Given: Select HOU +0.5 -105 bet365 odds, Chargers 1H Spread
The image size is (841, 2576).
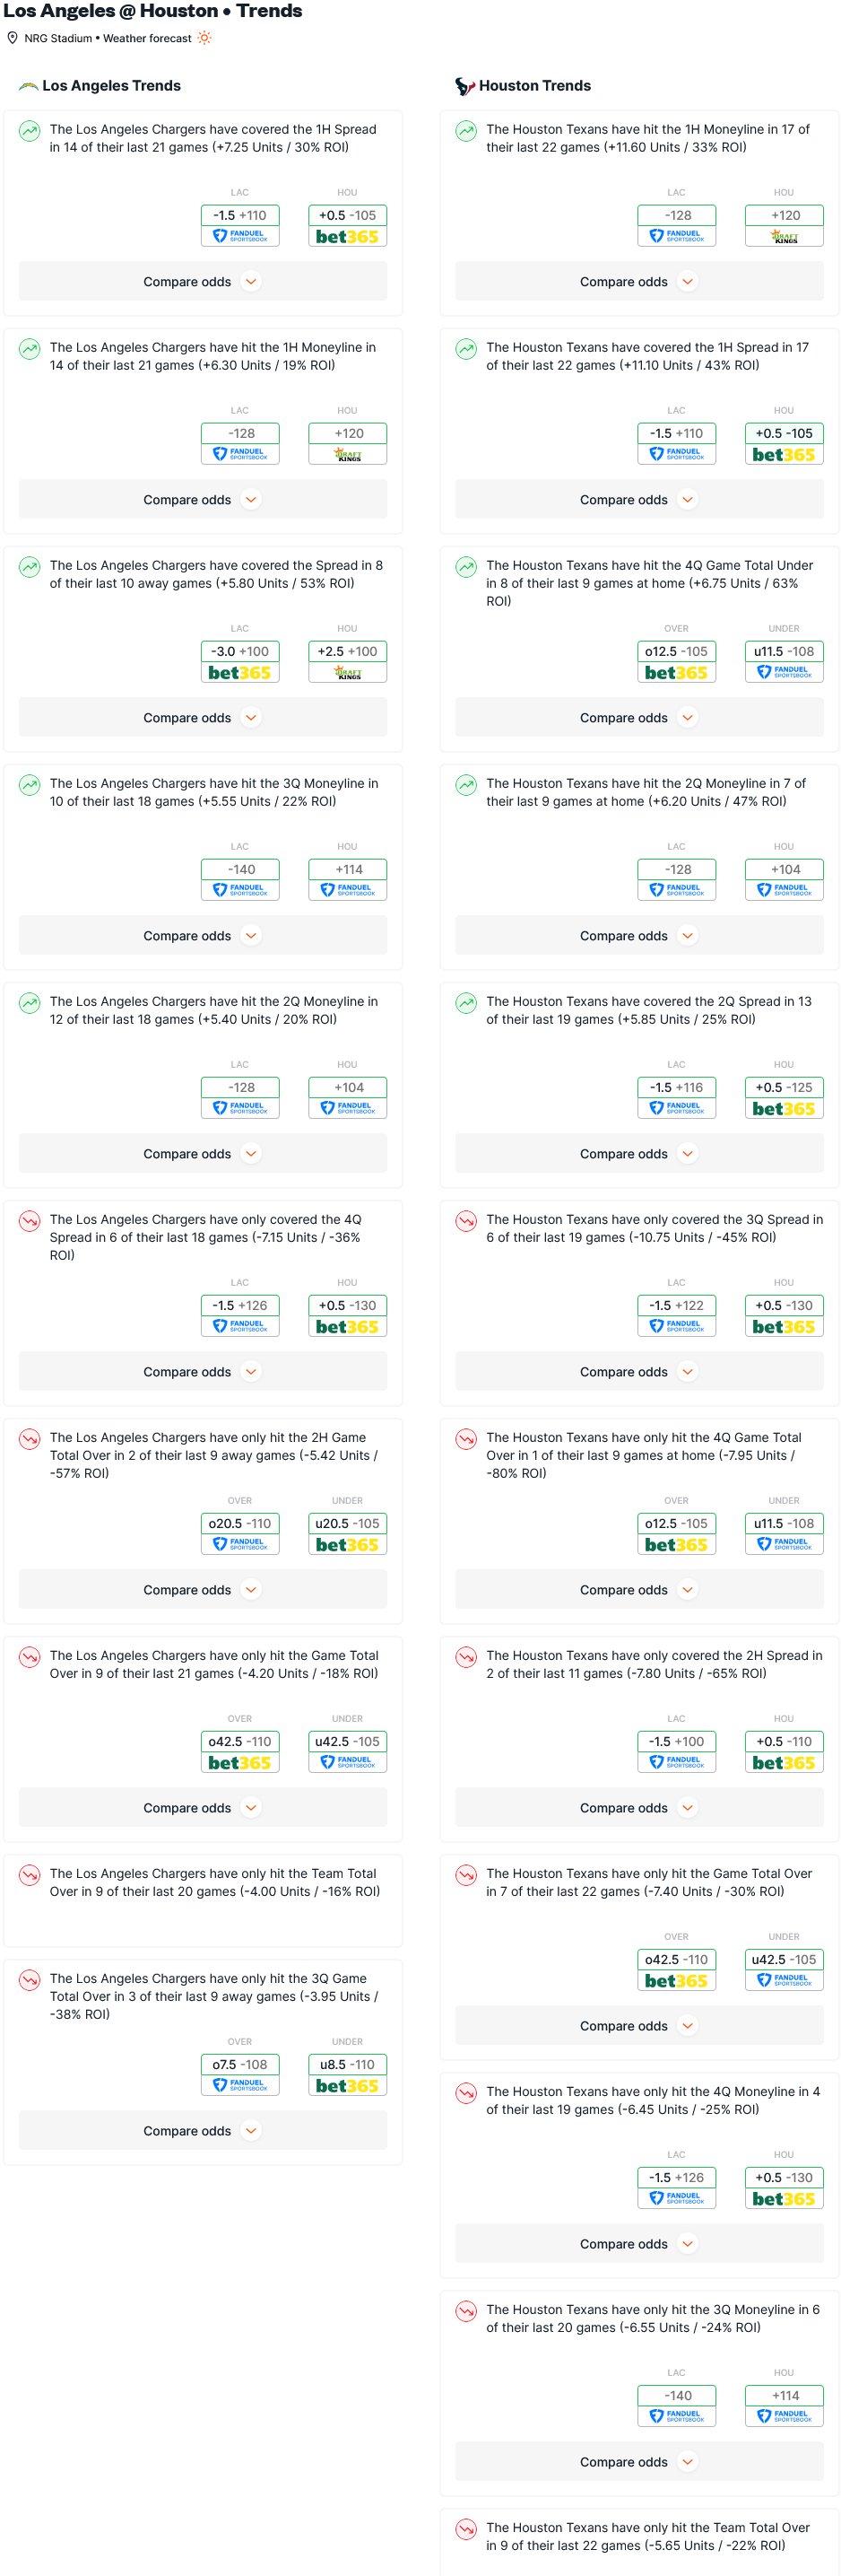Looking at the screenshot, I should [348, 226].
